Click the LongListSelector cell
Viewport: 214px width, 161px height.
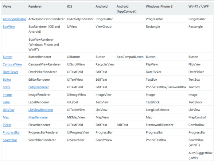click(x=157, y=110)
